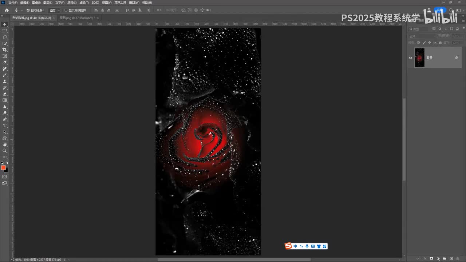Screen dimensions: 466x262
Task: Select the Path Selection tool
Action: point(5,132)
